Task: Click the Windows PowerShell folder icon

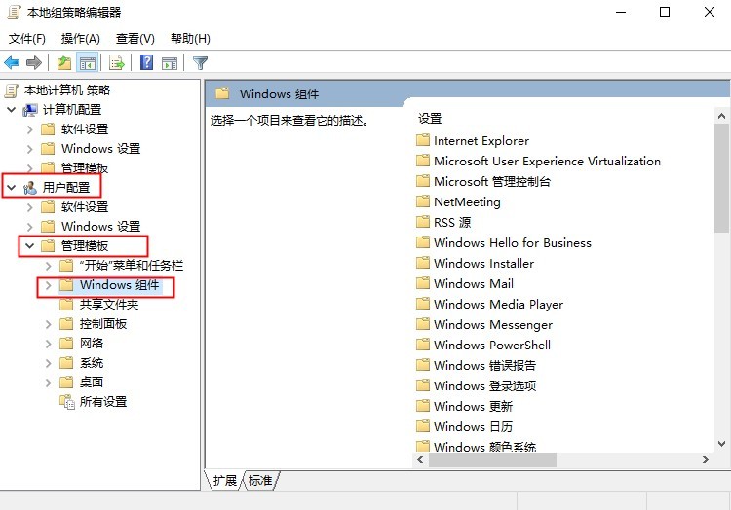Action: [423, 345]
